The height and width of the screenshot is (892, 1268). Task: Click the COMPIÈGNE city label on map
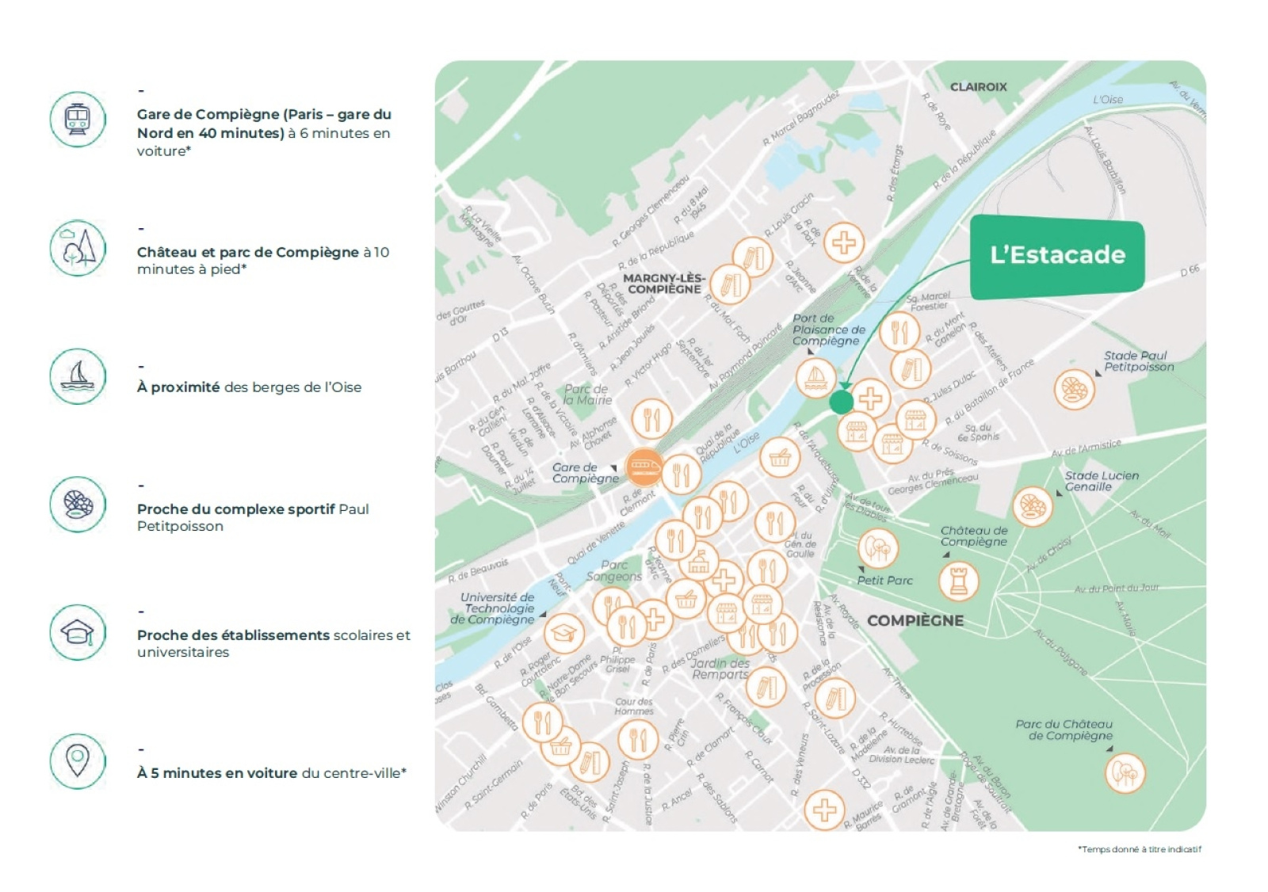(x=915, y=621)
